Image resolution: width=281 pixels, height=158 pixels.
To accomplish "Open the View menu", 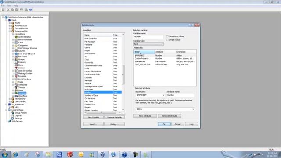I will (x=9, y=6).
